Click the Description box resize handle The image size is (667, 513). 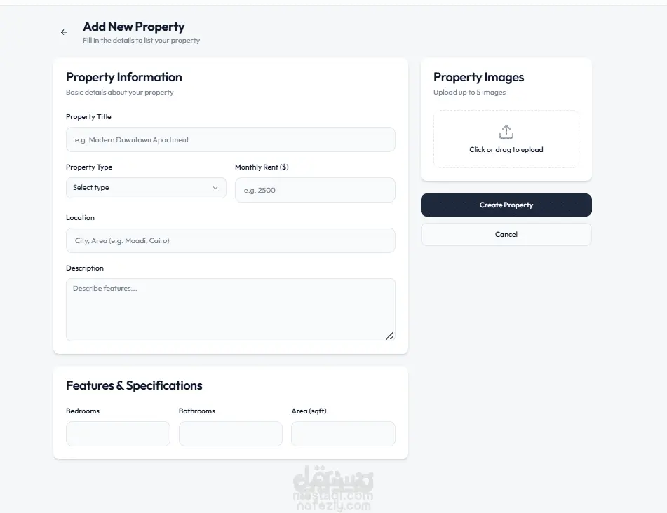click(x=390, y=336)
